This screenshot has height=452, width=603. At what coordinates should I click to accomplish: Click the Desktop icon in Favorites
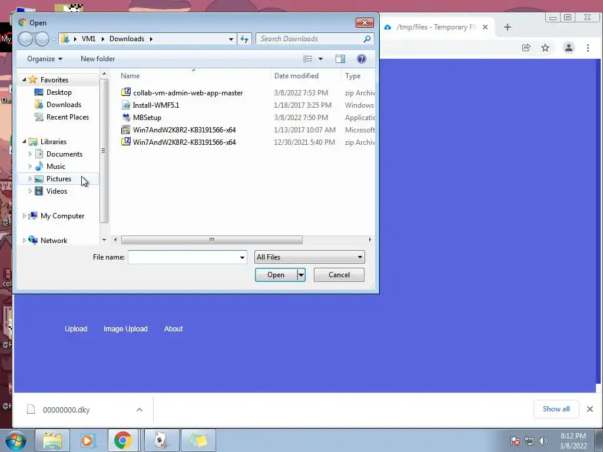click(x=39, y=92)
